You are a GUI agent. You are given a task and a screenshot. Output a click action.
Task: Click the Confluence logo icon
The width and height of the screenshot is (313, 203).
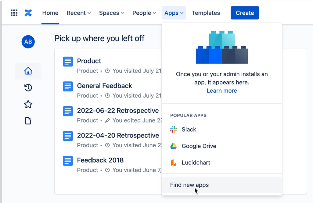click(28, 13)
